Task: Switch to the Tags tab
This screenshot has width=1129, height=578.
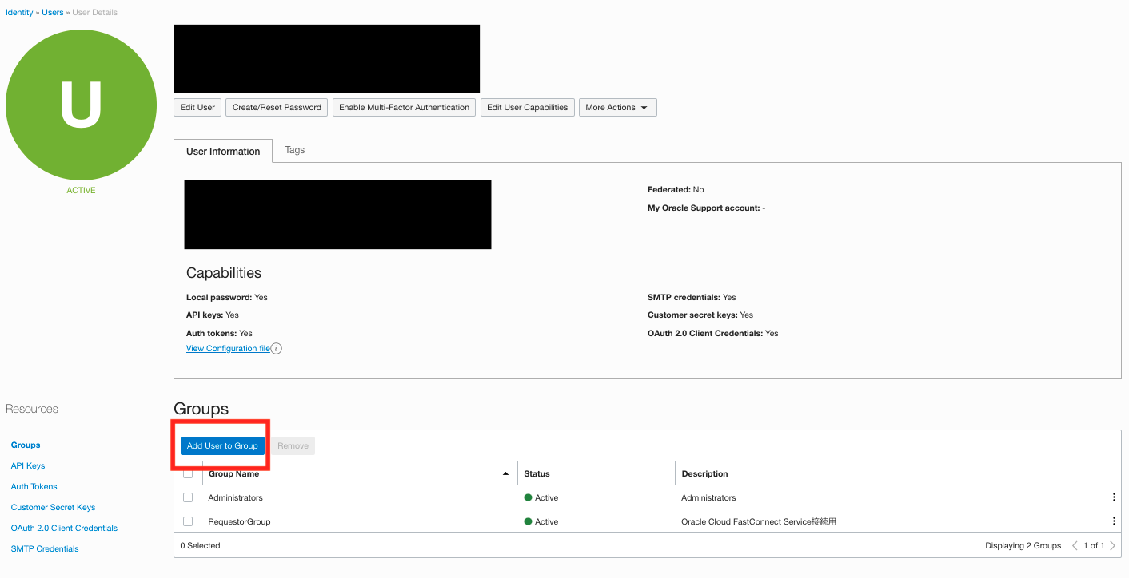Action: coord(294,150)
